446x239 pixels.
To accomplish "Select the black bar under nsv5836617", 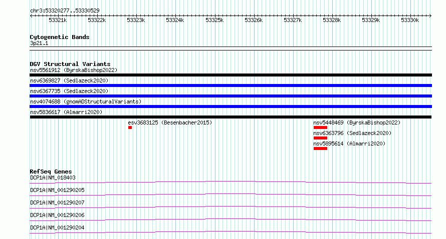I will point(231,117).
